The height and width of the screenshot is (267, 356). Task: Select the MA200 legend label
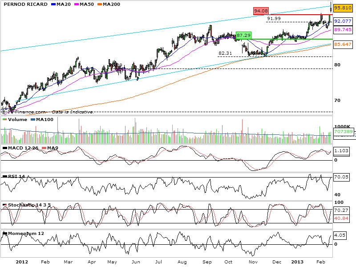112,4
